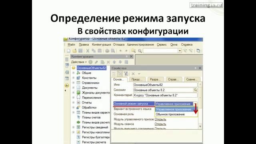Image resolution: width=256 pixels, height=144 pixels.
Task: Click the Save toolbar icon
Action: 80,51
